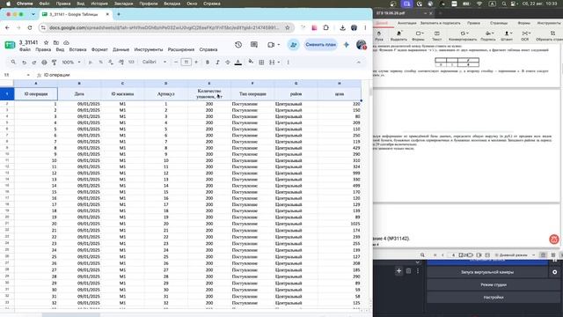Open the Расширения menu in Sheets
This screenshot has height=317, width=563.
[181, 49]
